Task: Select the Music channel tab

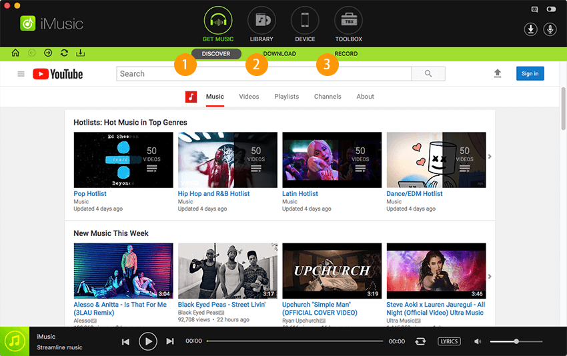Action: [x=215, y=97]
